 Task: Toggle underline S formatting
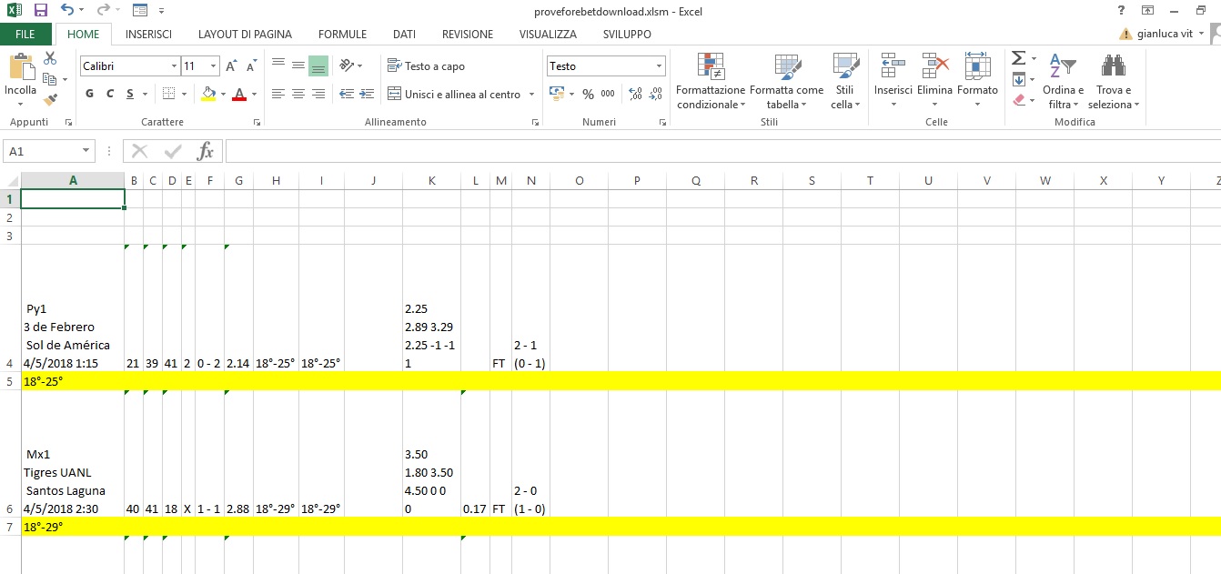[131, 94]
